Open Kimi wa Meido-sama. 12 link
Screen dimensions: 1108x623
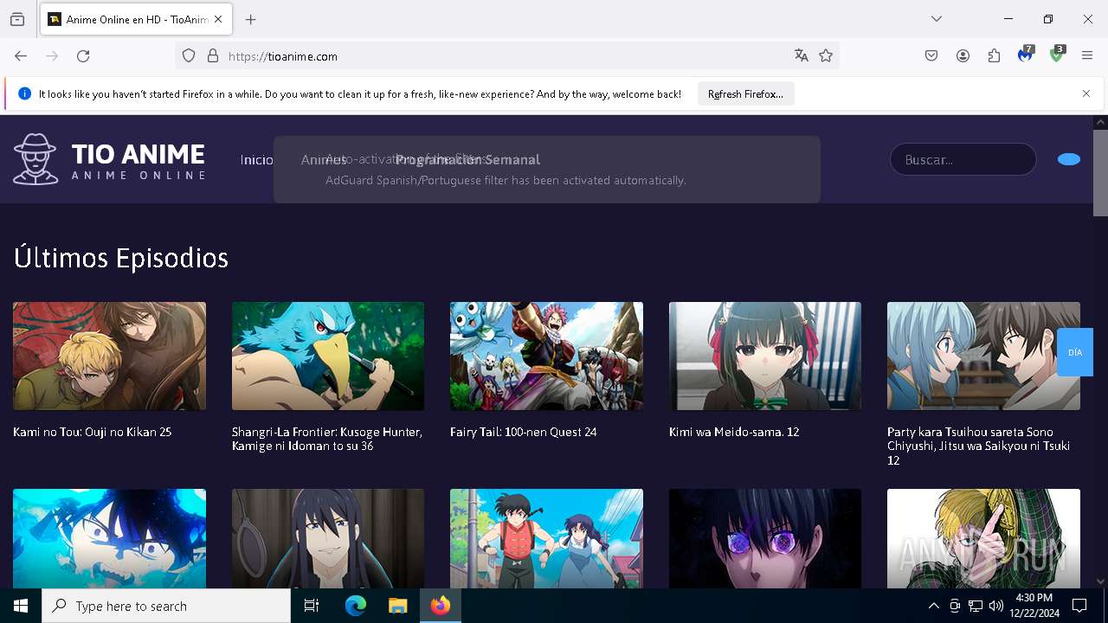click(x=734, y=432)
